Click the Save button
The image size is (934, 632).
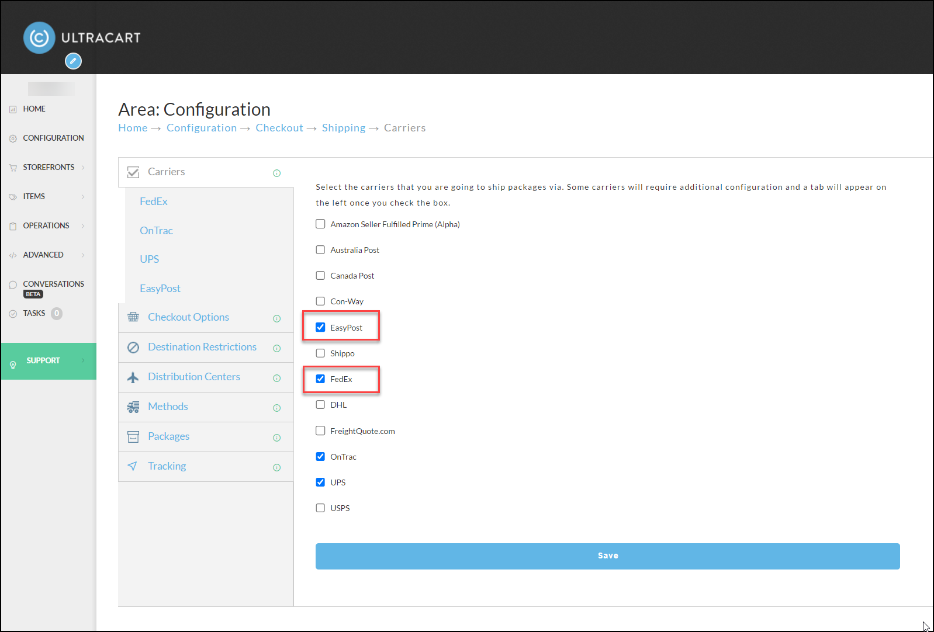[608, 556]
